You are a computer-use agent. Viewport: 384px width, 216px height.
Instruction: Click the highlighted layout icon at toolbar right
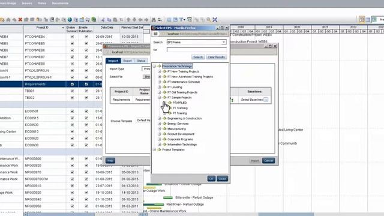tap(362, 19)
